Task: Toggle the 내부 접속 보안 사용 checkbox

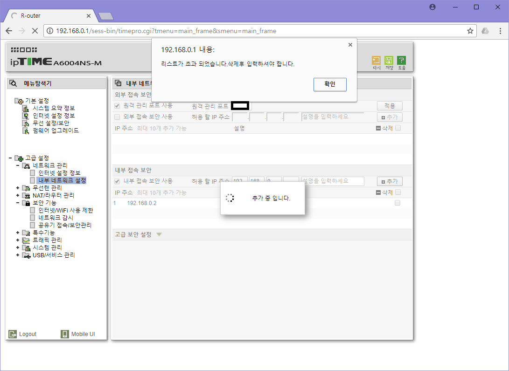Action: [x=117, y=181]
